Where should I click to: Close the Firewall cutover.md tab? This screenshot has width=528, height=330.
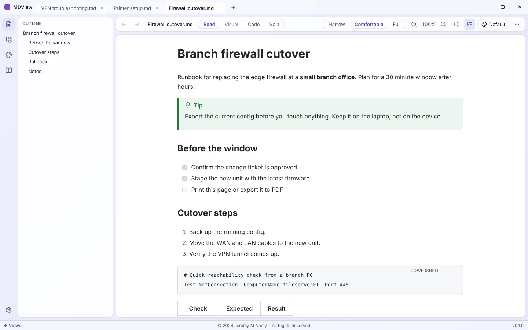tap(220, 8)
